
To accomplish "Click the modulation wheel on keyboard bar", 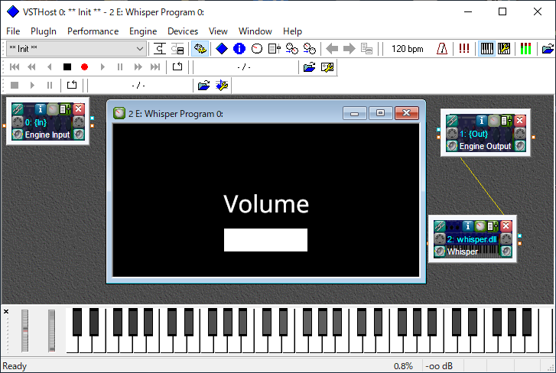I will (x=52, y=330).
